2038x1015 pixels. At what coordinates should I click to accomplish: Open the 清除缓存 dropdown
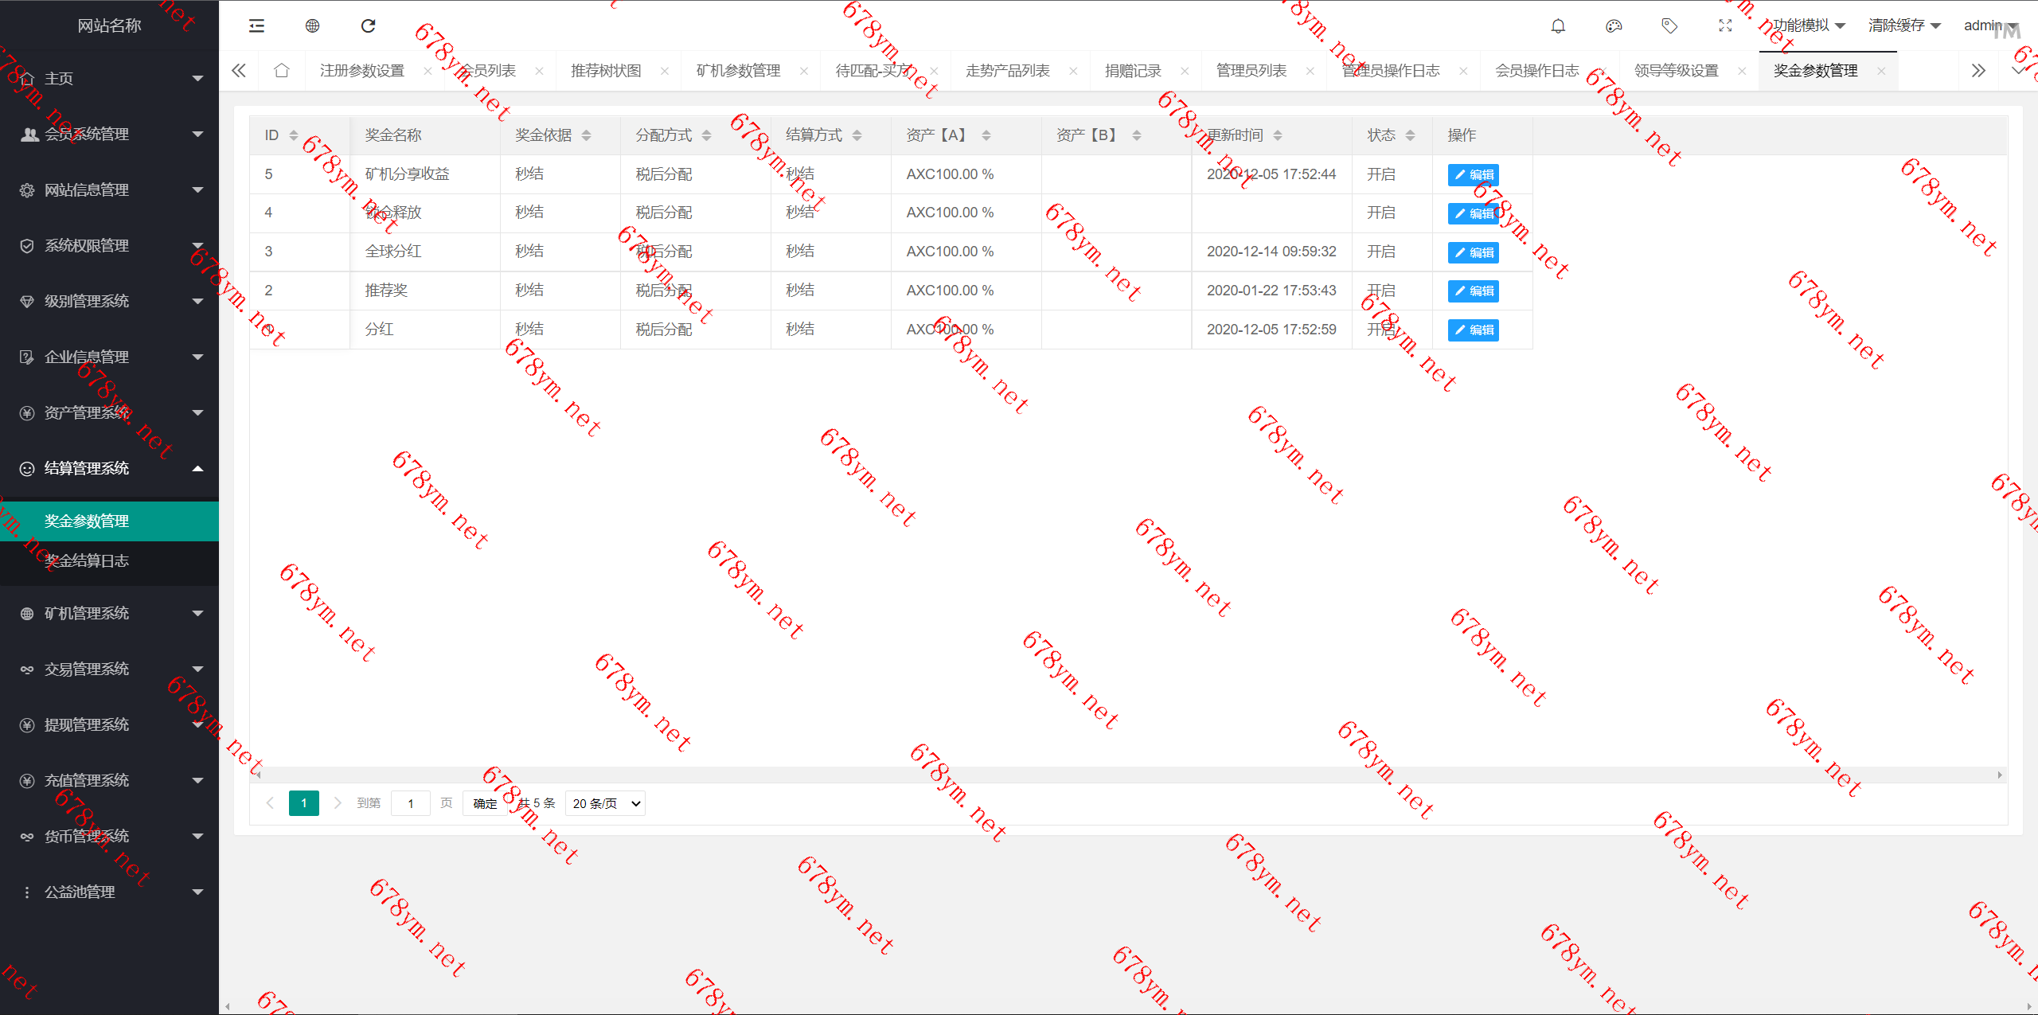click(1903, 26)
